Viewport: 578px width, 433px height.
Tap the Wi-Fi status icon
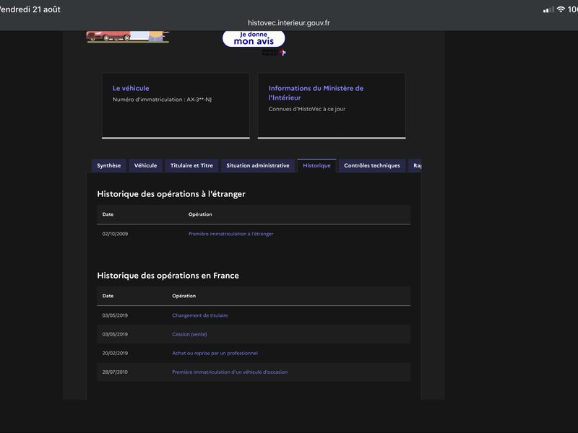[561, 9]
